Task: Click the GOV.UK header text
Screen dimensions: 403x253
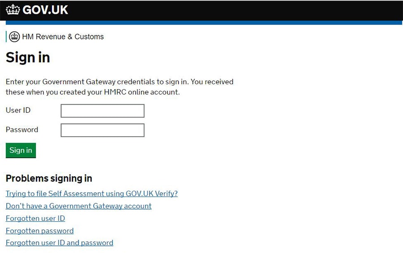Action: (x=45, y=10)
